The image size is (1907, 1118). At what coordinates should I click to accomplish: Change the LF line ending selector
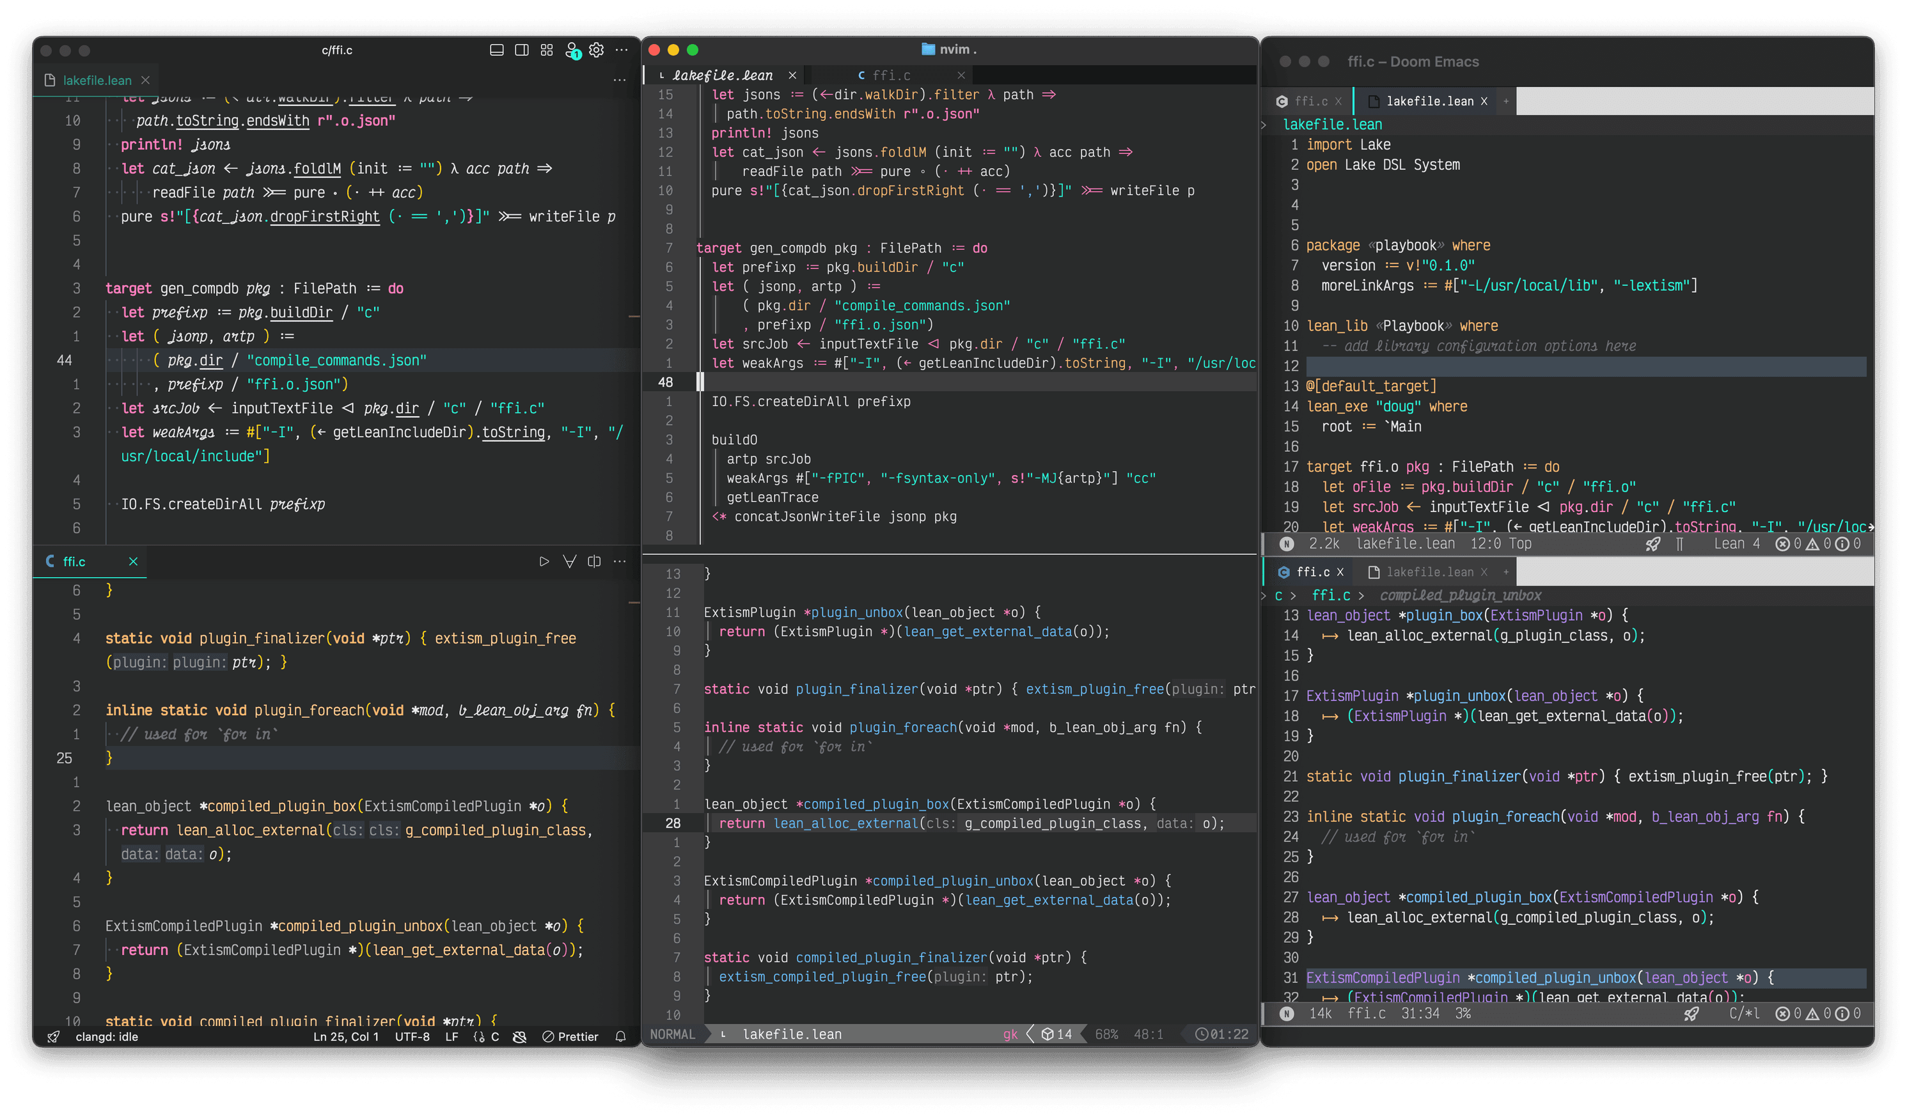click(x=451, y=1036)
